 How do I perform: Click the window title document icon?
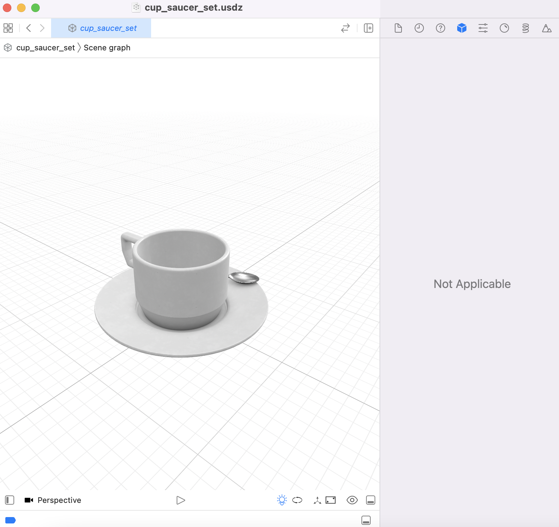pyautogui.click(x=136, y=7)
